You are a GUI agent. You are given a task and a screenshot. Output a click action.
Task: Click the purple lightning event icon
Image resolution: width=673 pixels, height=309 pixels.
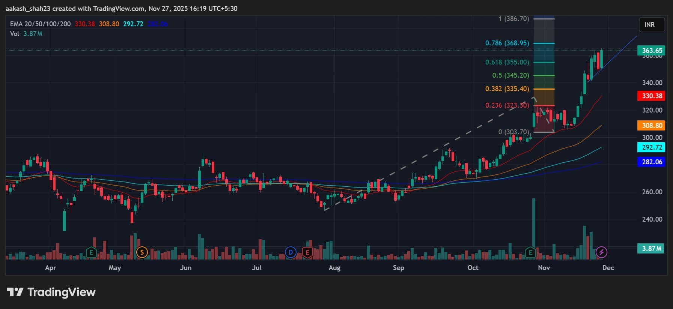(601, 252)
